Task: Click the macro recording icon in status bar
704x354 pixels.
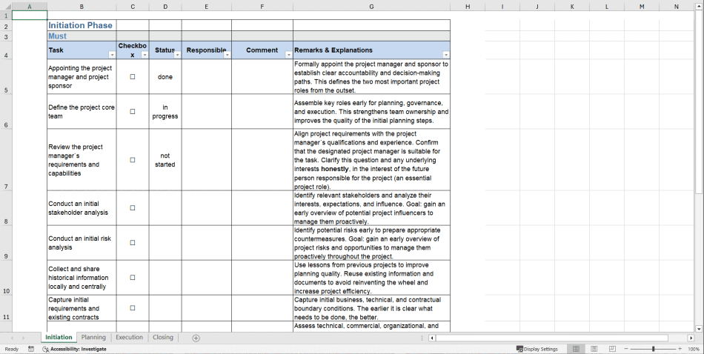Action: pos(31,349)
